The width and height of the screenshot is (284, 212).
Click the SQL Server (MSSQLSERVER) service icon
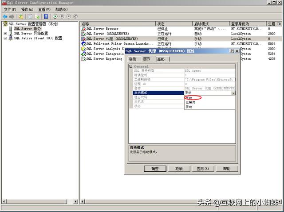click(x=83, y=34)
